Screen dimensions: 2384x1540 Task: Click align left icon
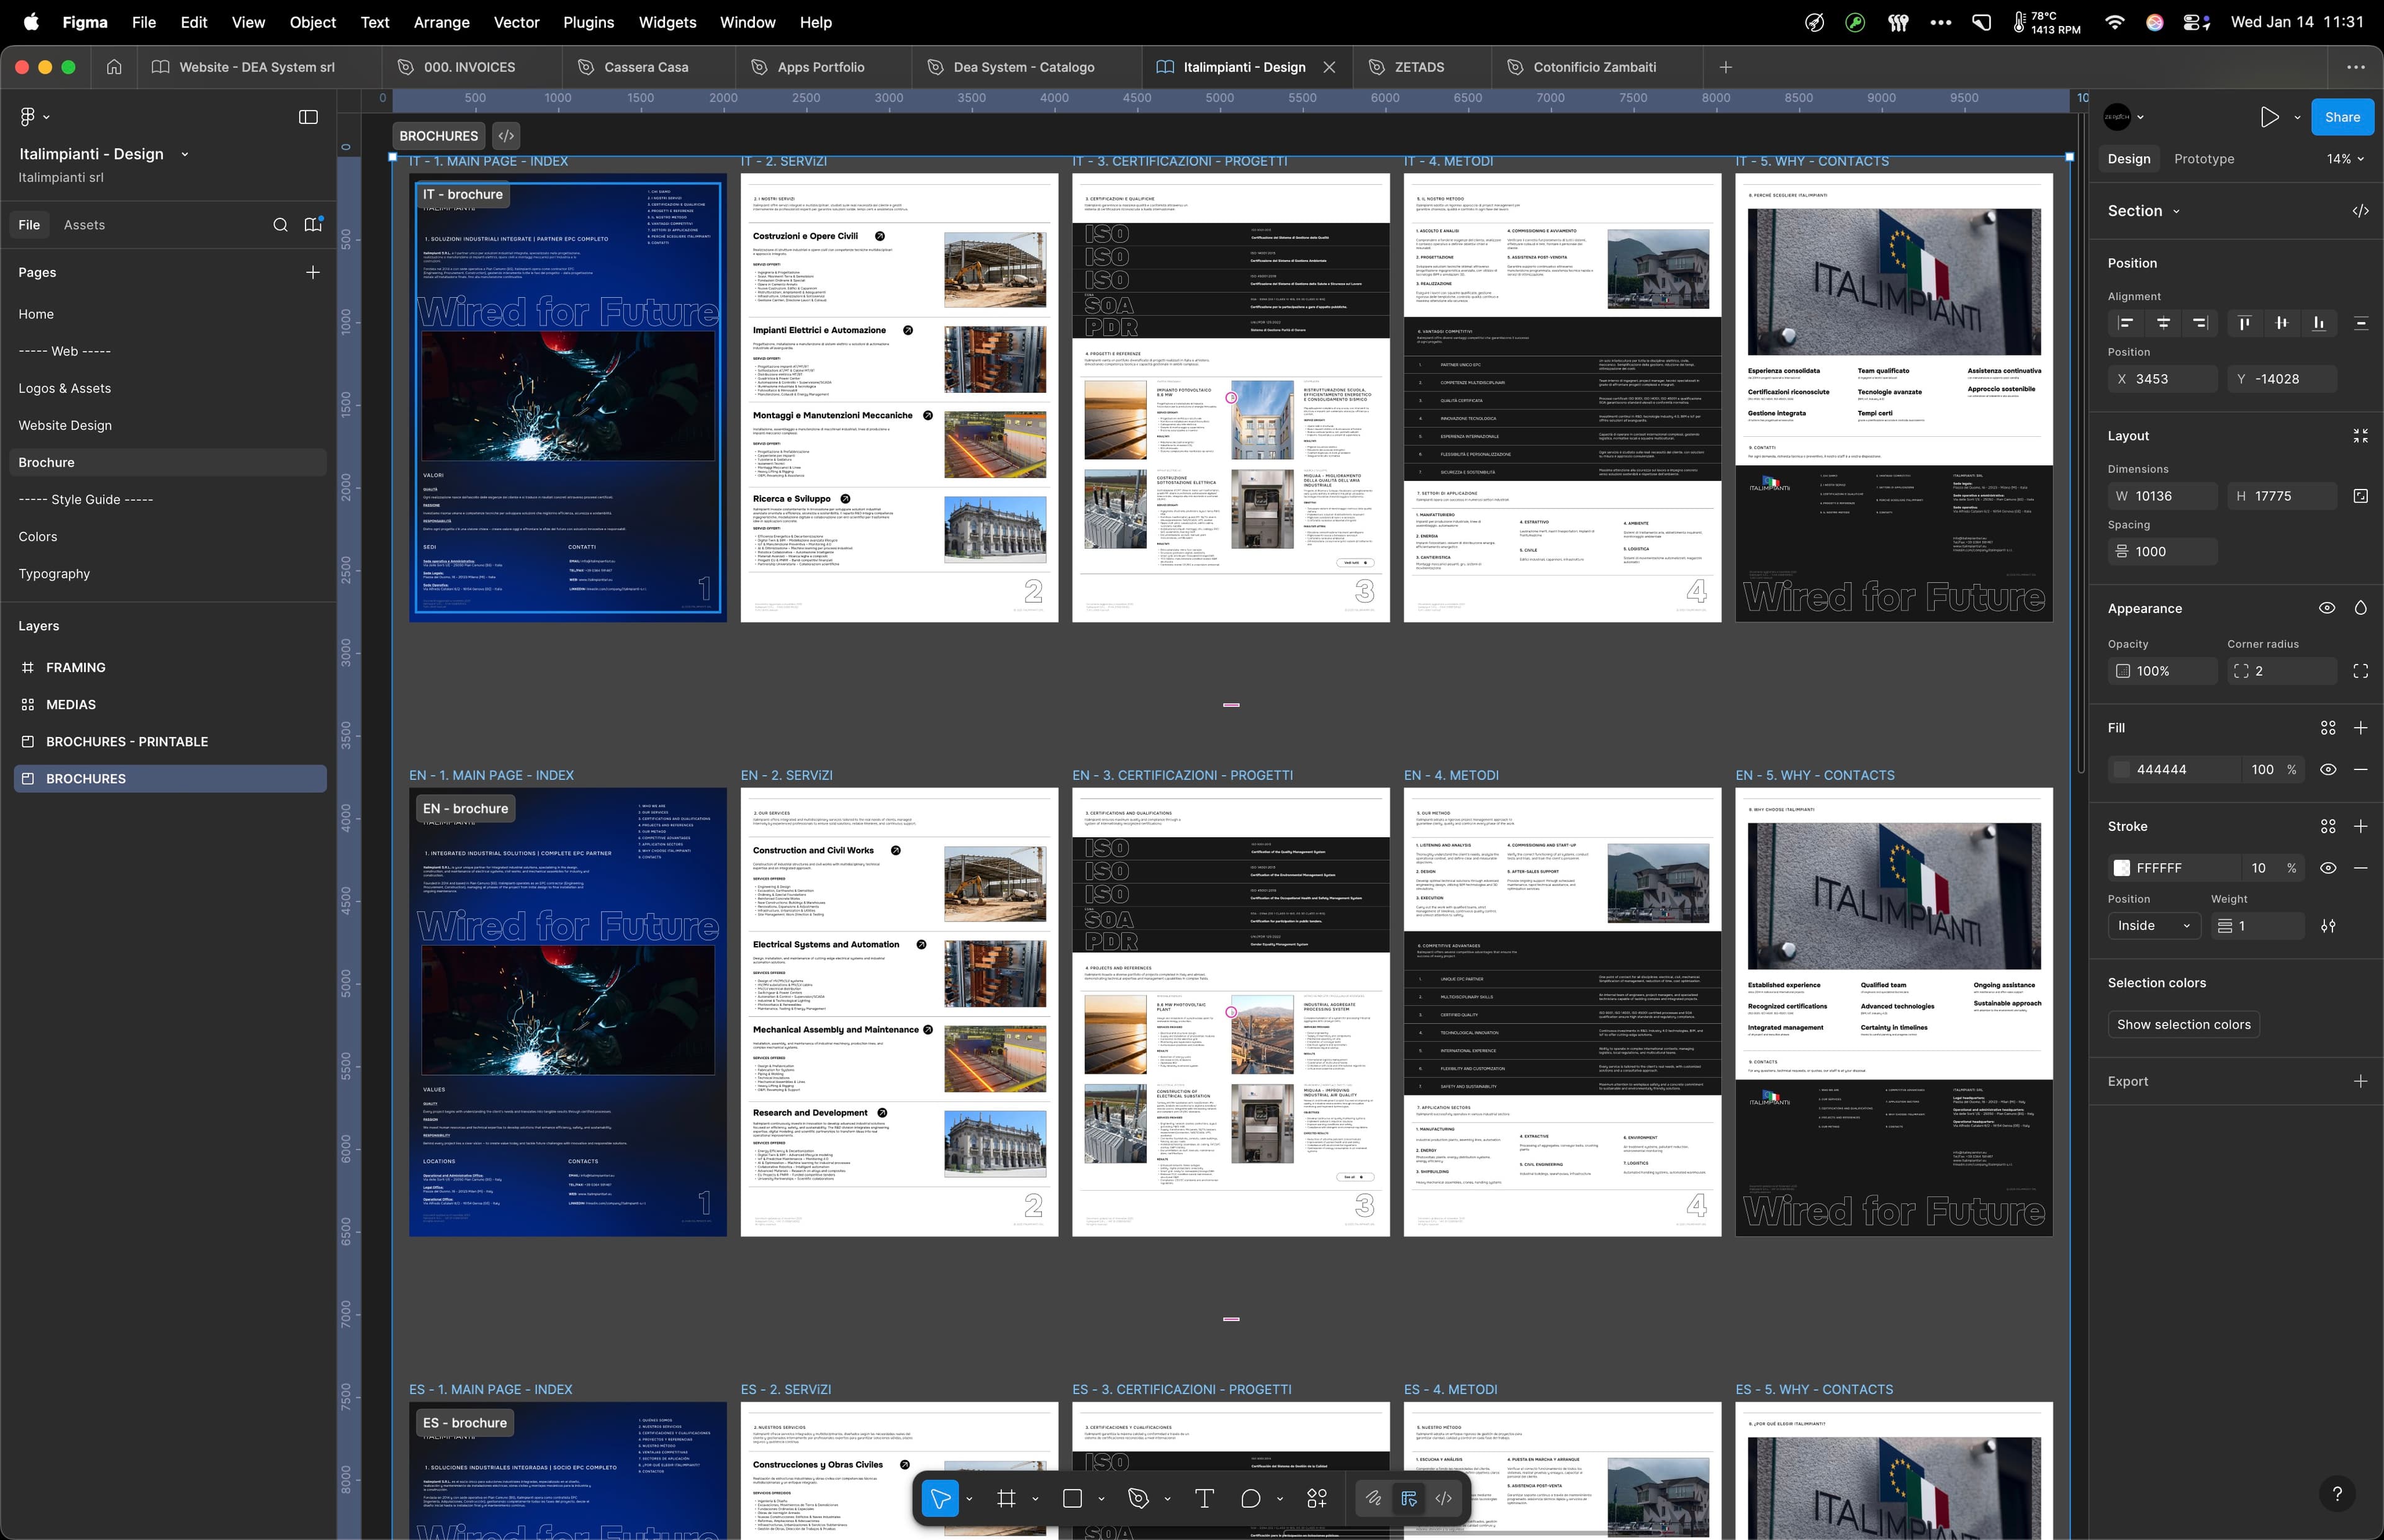2126,323
